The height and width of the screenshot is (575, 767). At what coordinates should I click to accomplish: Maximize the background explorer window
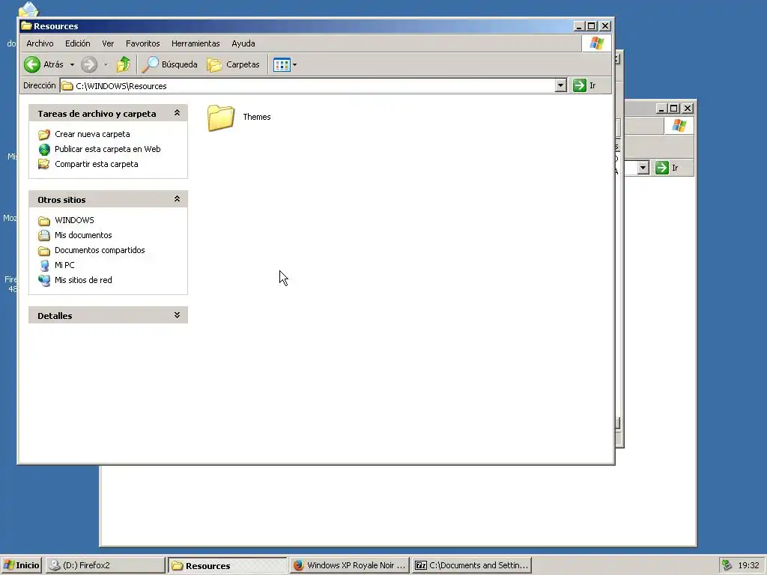674,108
